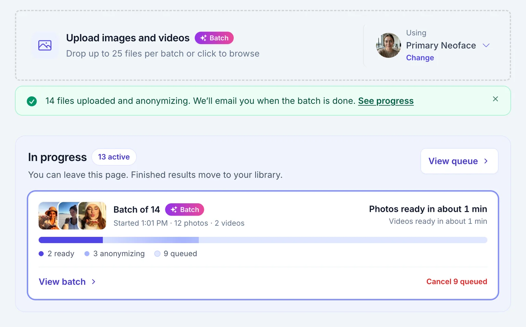Click the Batch badge beside Upload heading

click(x=214, y=38)
